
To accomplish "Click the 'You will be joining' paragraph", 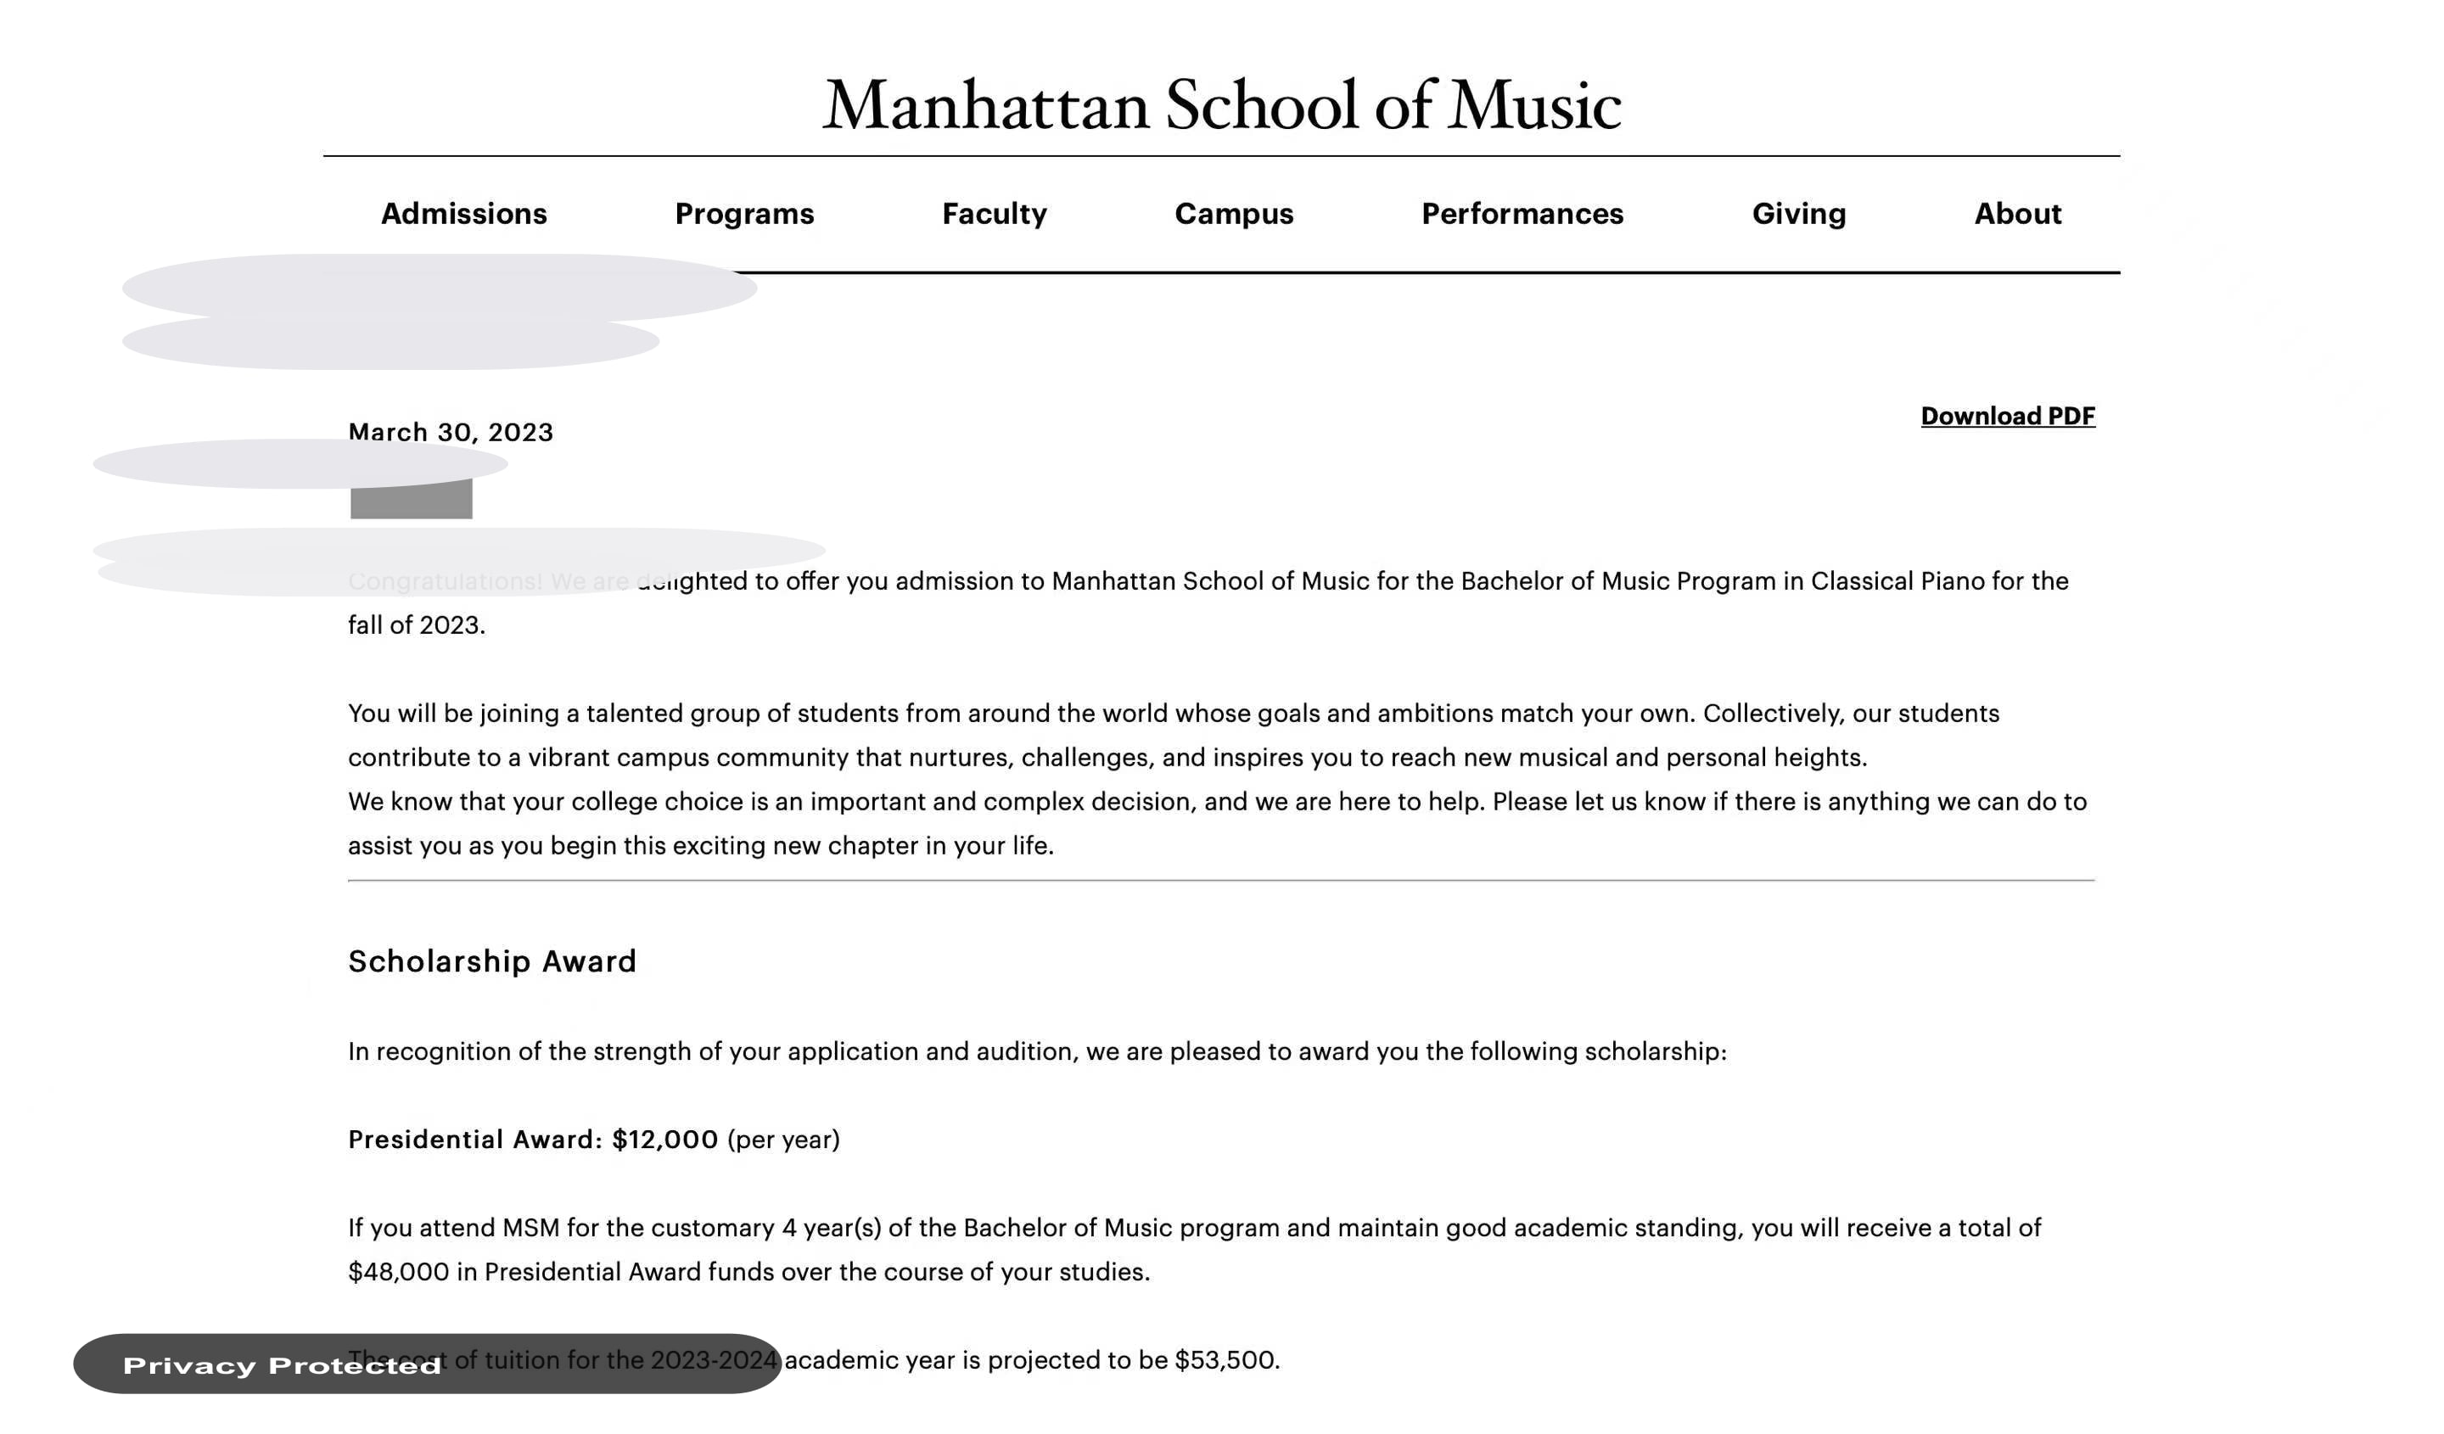I will (1174, 735).
